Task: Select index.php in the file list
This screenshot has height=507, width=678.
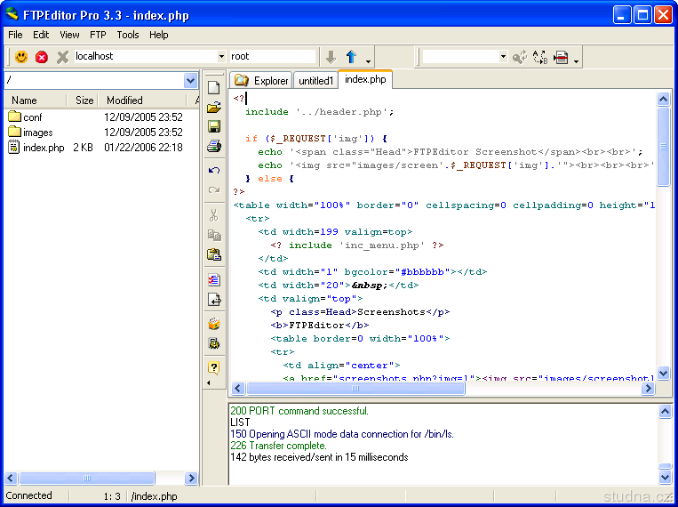Action: pyautogui.click(x=43, y=148)
